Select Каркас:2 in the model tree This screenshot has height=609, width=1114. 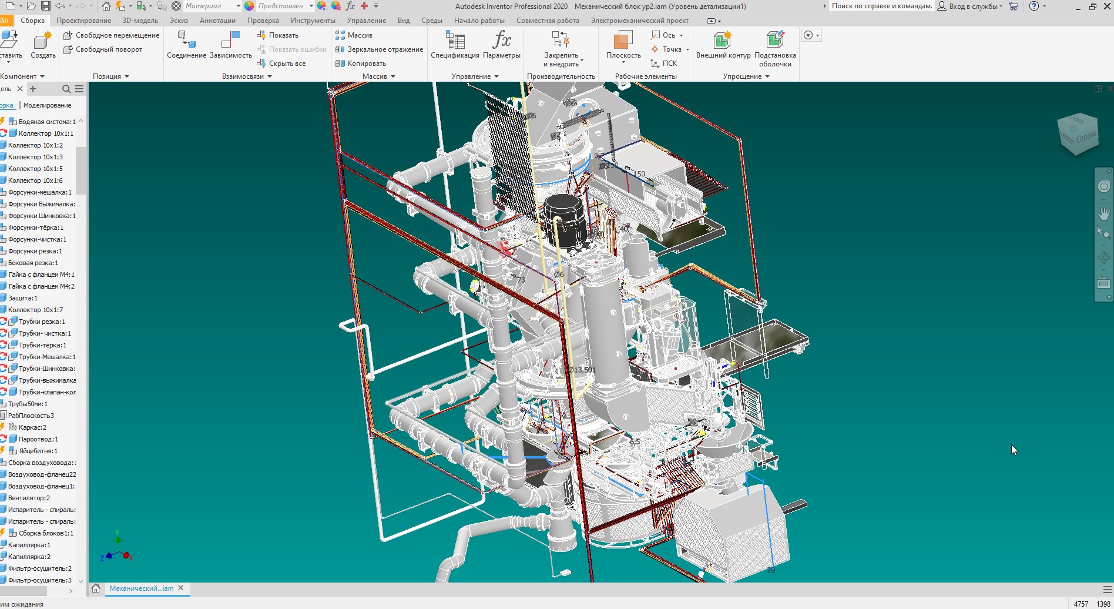32,427
